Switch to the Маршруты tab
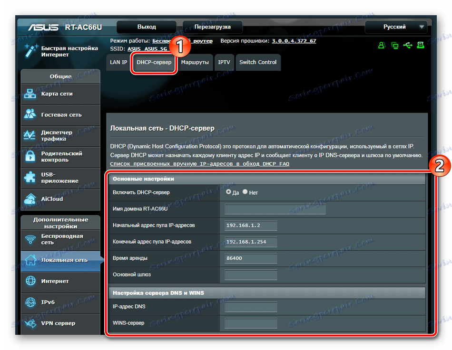The image size is (452, 350). (195, 62)
